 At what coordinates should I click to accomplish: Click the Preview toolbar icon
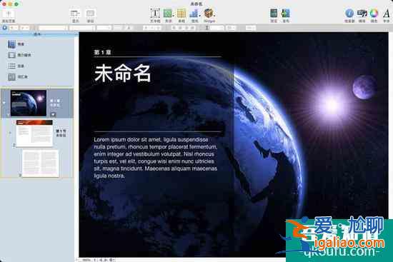tap(274, 15)
